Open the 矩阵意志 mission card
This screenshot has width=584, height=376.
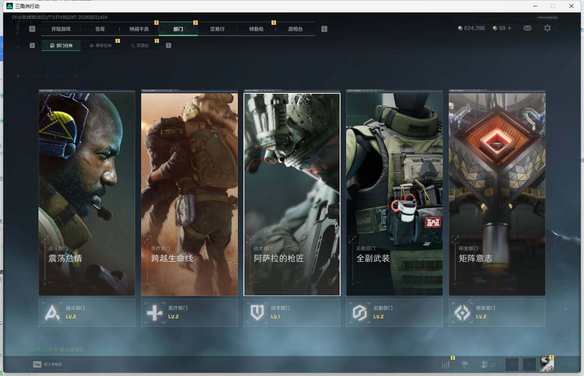point(497,194)
